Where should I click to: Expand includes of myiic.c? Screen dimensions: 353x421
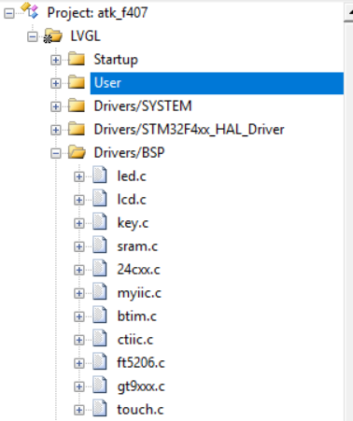click(79, 293)
